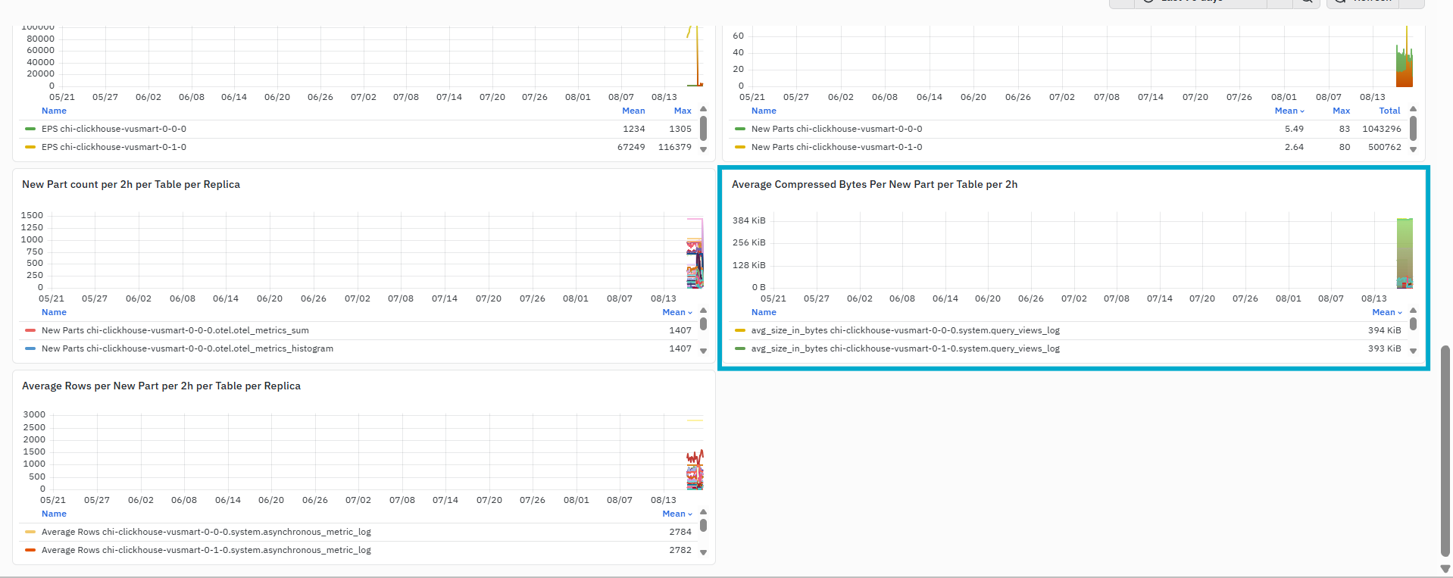1453x578 pixels.
Task: Select the 2784 Average Rows mean value
Action: point(680,532)
